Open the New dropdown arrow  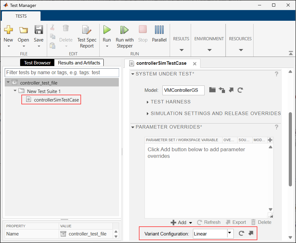pyautogui.click(x=9, y=46)
